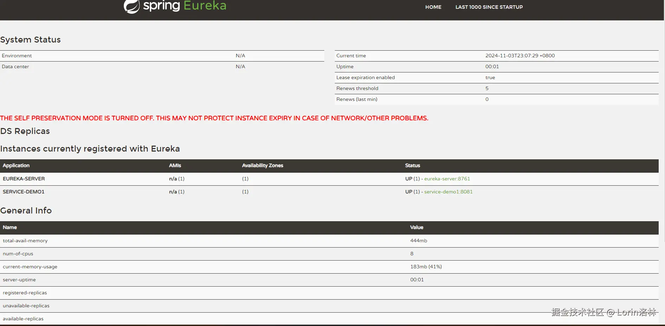The image size is (665, 326).
Task: Select the 444mb memory value
Action: click(419, 241)
